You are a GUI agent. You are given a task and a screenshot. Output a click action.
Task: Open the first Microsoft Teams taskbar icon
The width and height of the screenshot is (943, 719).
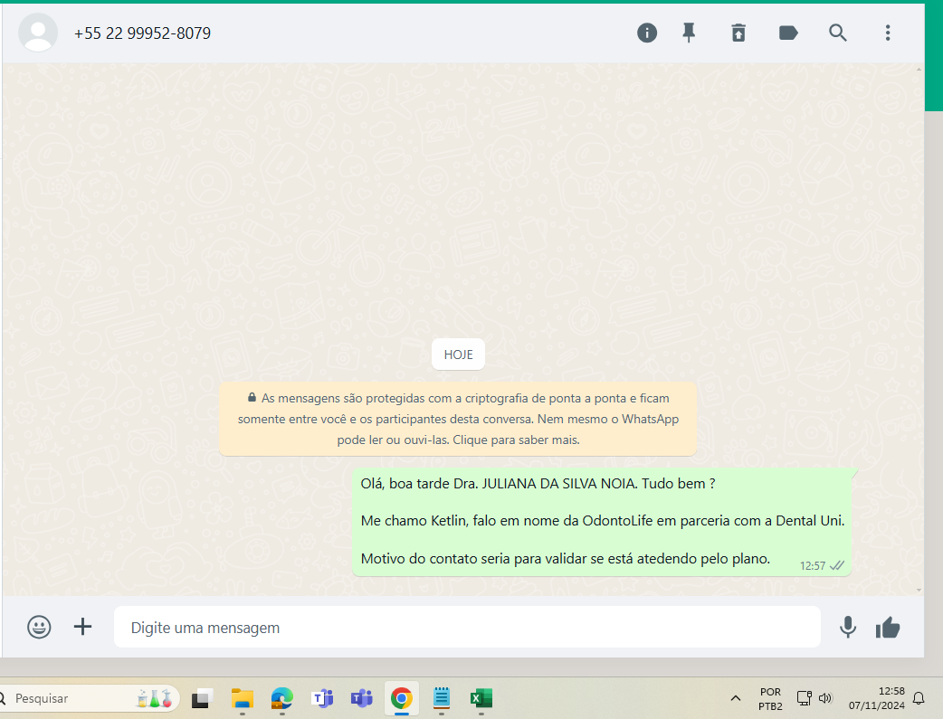pyautogui.click(x=322, y=698)
